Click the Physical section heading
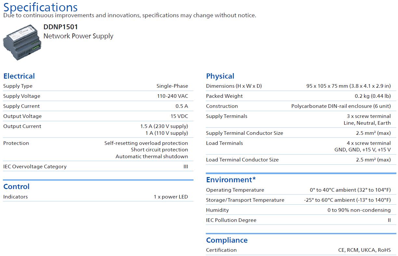Image resolution: width=398 pixels, height=256 pixels. [220, 76]
